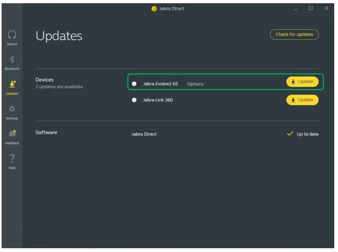338x252 pixels.
Task: Open the Feedback speech bubble icon
Action: (x=12, y=134)
